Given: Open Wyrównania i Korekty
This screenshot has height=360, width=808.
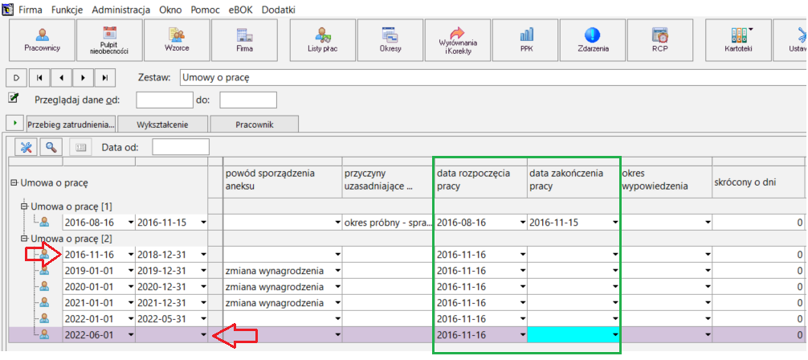Looking at the screenshot, I should pyautogui.click(x=458, y=40).
